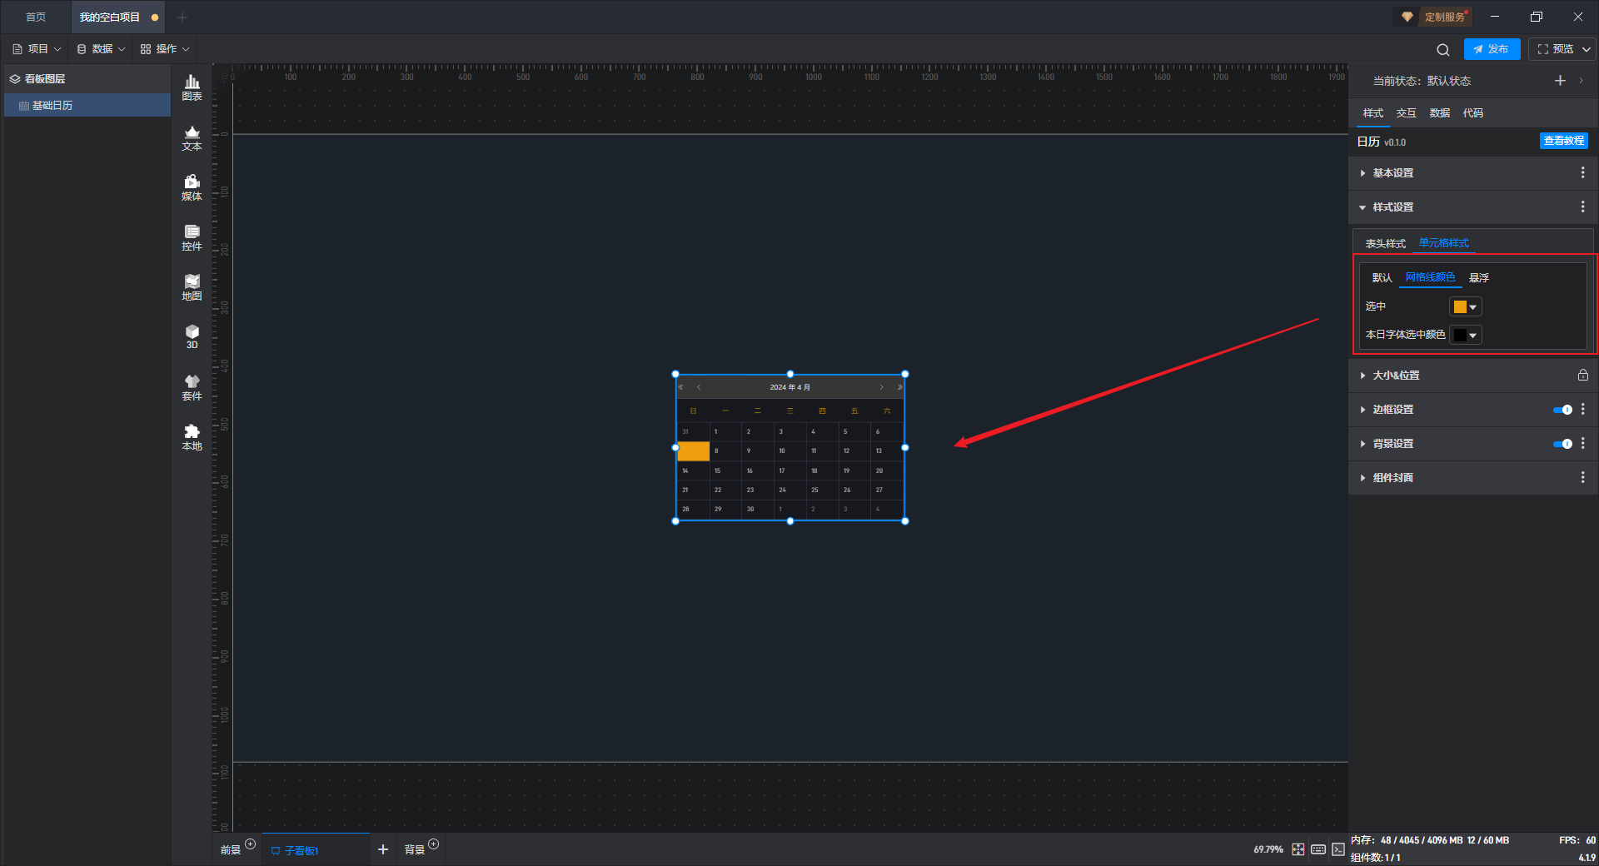Switch to the 交互 tab

[x=1406, y=113]
